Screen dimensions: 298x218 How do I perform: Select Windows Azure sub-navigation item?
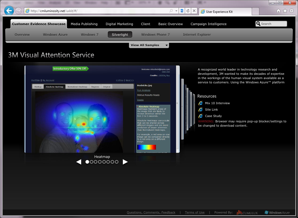(55, 35)
